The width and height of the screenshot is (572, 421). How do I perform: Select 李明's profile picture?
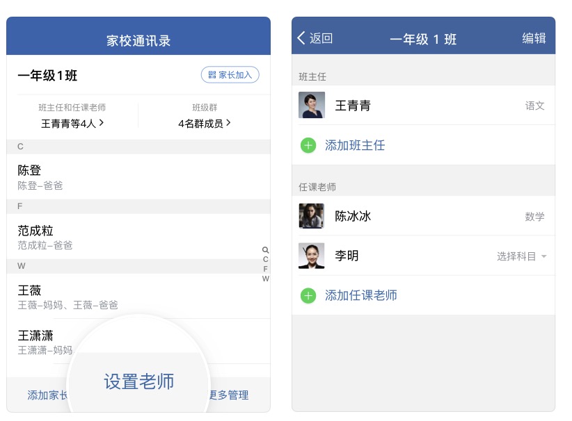[x=312, y=256]
